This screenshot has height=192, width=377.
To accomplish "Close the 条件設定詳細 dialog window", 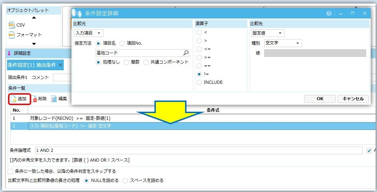I will tap(364, 13).
